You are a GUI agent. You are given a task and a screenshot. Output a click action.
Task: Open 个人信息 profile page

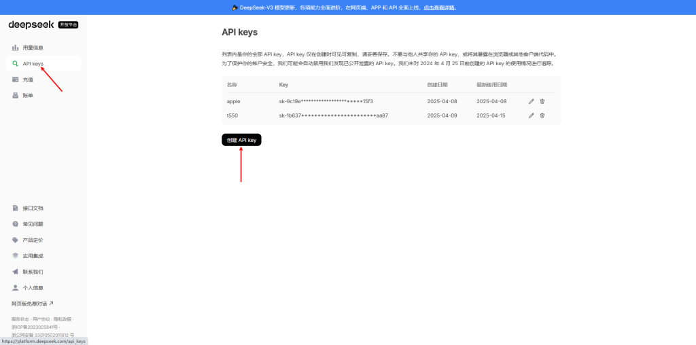43,288
